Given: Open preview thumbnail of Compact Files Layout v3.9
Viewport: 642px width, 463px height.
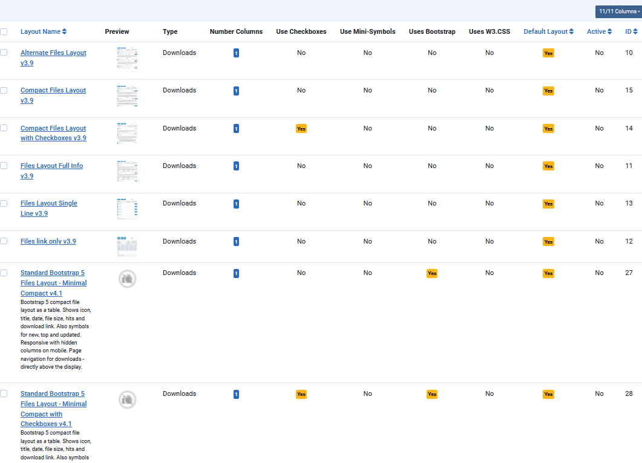Looking at the screenshot, I should (127, 96).
